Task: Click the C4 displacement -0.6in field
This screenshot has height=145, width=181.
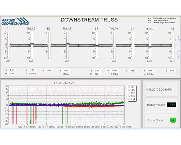Action: [x=132, y=71]
